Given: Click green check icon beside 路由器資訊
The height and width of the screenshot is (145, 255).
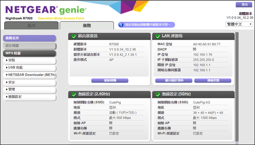Looking at the screenshot, I should point(74,36).
